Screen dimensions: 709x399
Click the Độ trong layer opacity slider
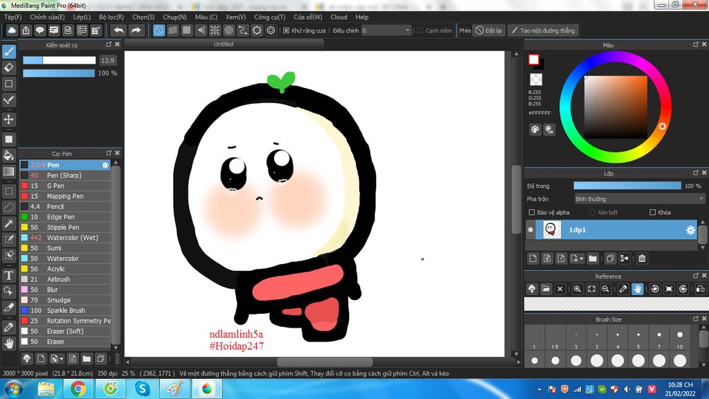[627, 186]
